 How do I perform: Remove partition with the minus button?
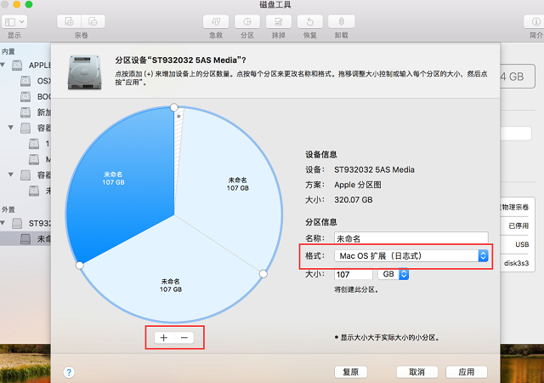point(184,338)
